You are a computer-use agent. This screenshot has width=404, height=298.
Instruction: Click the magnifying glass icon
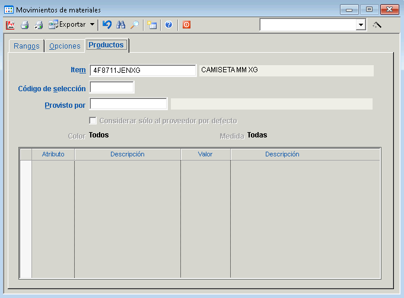click(135, 25)
